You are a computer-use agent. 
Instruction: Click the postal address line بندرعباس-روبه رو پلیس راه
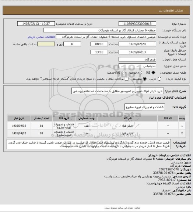point(138,176)
